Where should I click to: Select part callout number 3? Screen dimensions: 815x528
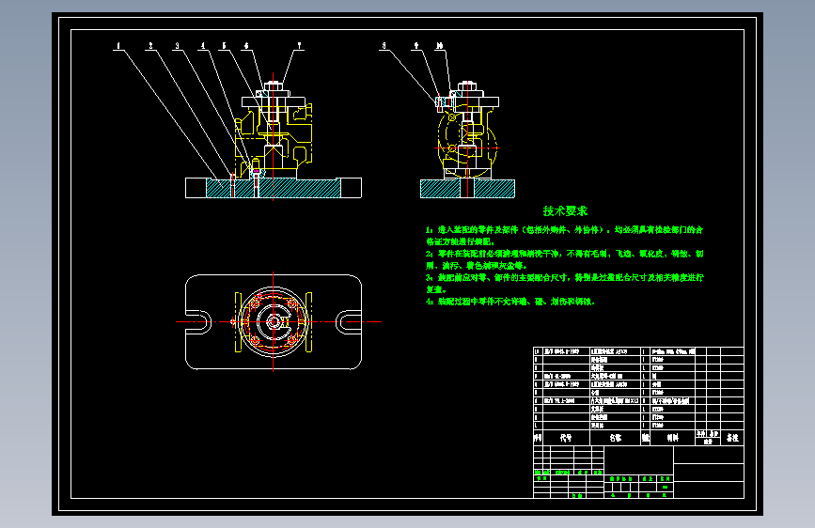pos(177,46)
